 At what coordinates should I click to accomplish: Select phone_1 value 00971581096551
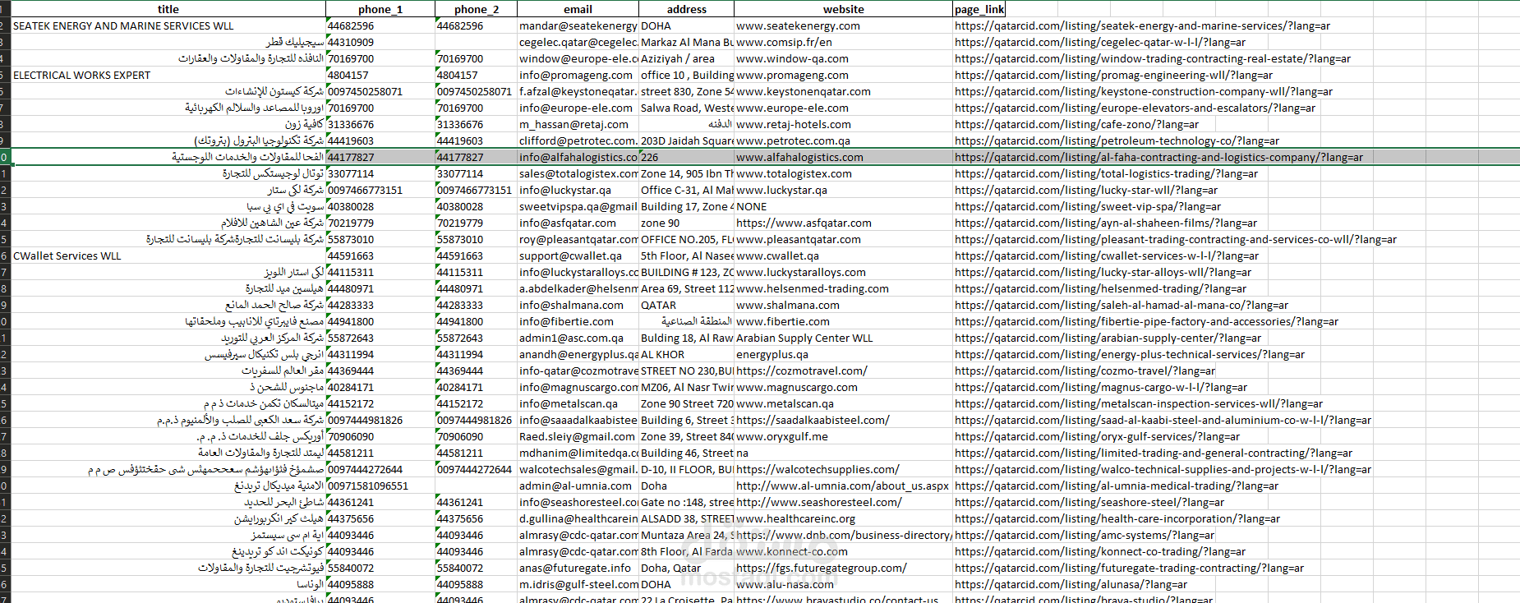point(380,486)
